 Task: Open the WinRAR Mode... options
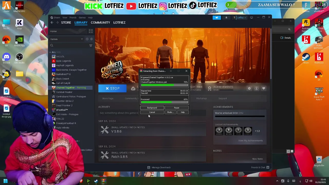[170, 112]
